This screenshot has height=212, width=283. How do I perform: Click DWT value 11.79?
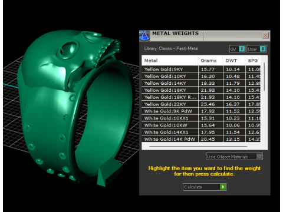(x=233, y=83)
